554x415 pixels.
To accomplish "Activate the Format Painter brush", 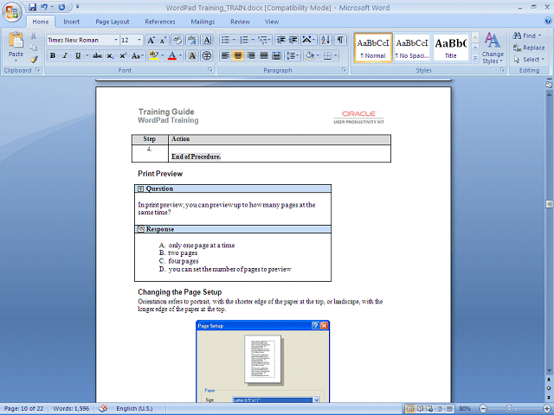I will 34,60.
